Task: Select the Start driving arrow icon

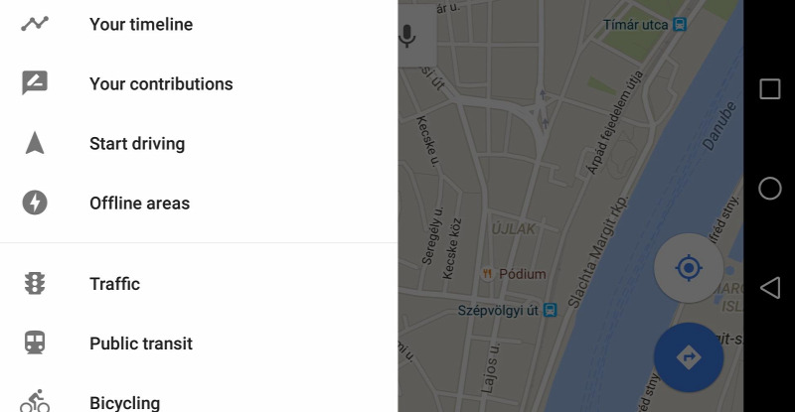Action: (35, 143)
